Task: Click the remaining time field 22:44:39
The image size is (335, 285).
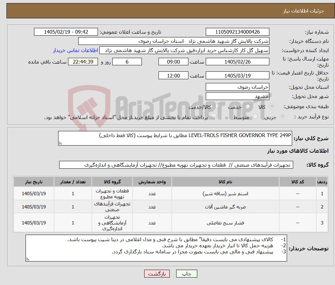Action: click(83, 62)
